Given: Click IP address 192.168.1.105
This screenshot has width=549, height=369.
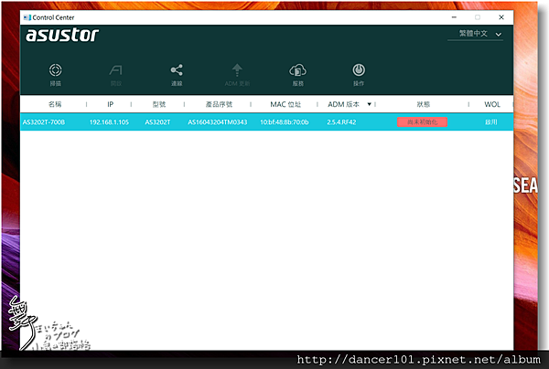Looking at the screenshot, I should pyautogui.click(x=109, y=122).
